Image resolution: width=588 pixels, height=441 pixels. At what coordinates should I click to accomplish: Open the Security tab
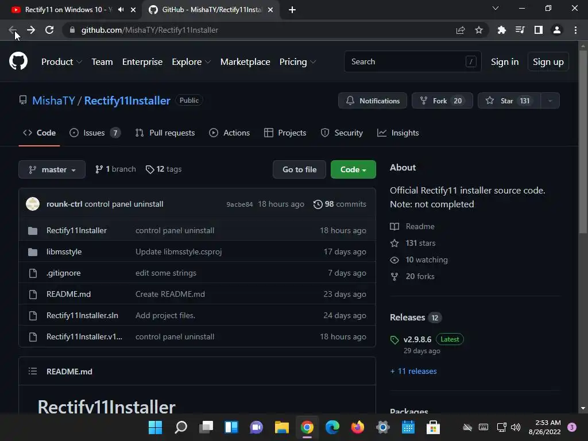click(x=342, y=133)
